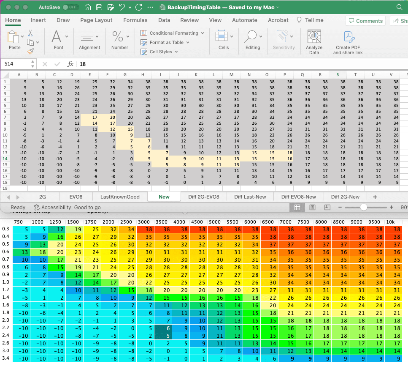Switch to the 2G sheet tab

(x=43, y=197)
